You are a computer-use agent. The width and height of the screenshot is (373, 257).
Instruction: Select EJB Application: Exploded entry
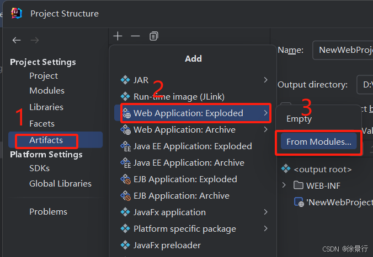pyautogui.click(x=193, y=179)
